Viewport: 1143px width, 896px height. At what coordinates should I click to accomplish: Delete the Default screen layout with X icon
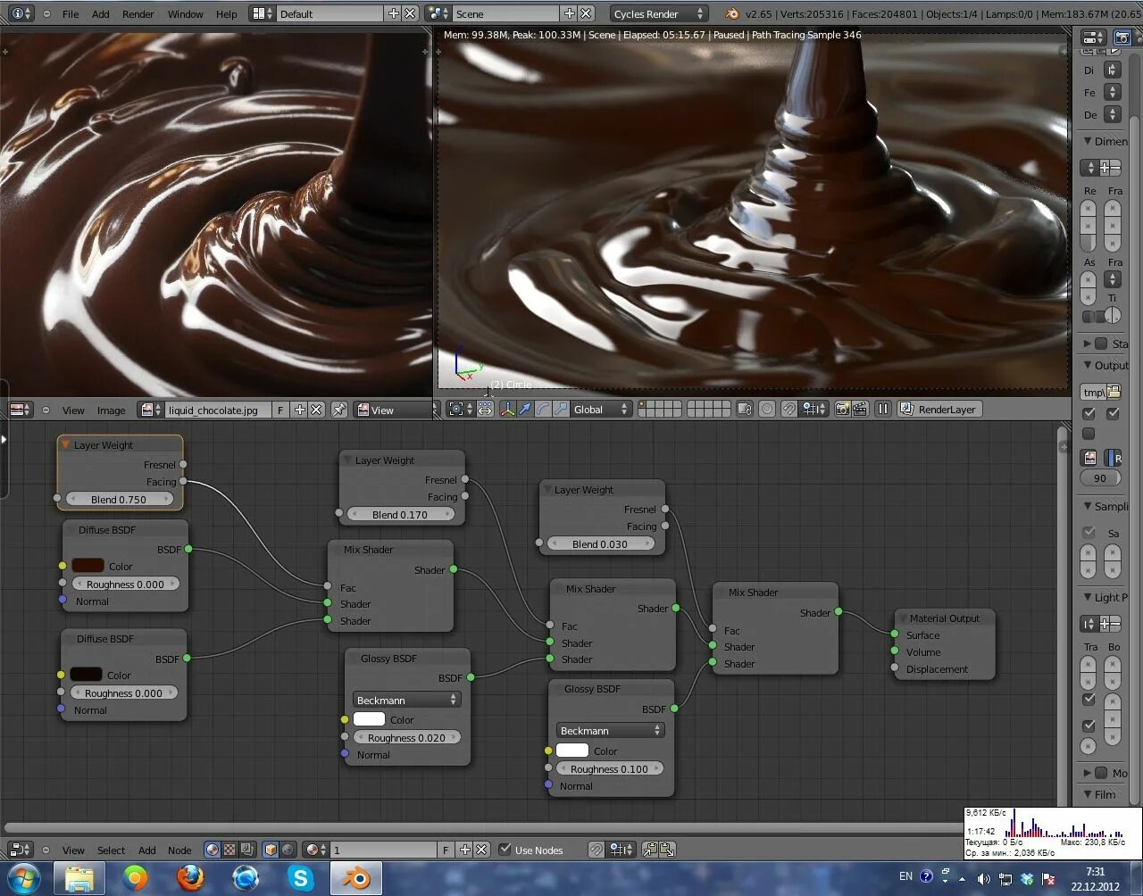410,13
